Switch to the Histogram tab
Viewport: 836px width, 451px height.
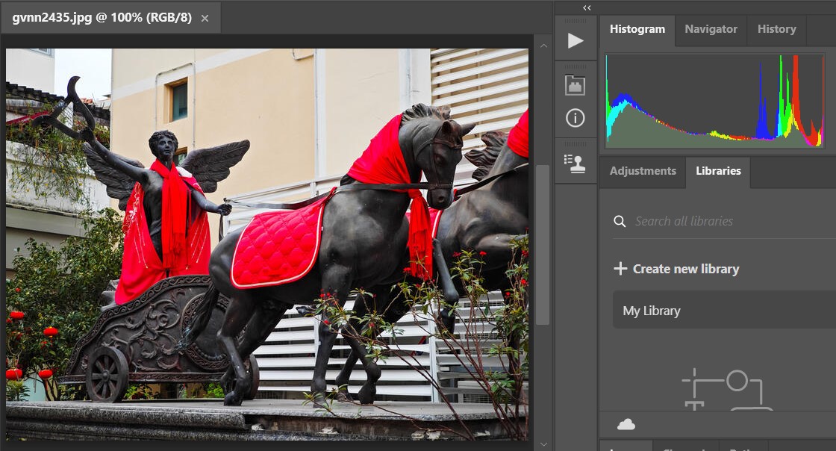[x=637, y=29]
